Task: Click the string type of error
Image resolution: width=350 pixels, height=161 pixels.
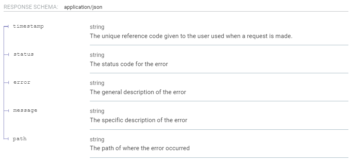Action: coord(97,83)
